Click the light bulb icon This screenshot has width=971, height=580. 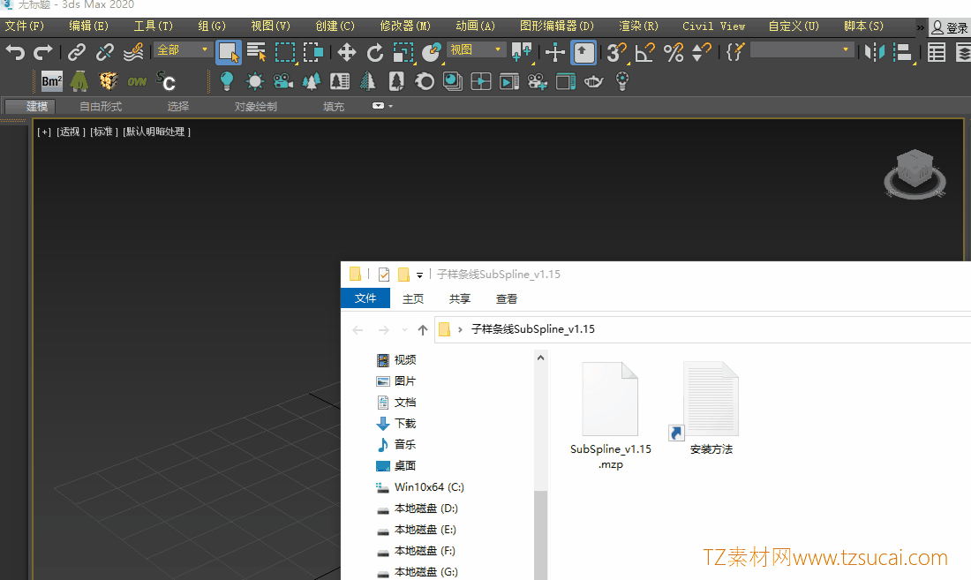227,81
